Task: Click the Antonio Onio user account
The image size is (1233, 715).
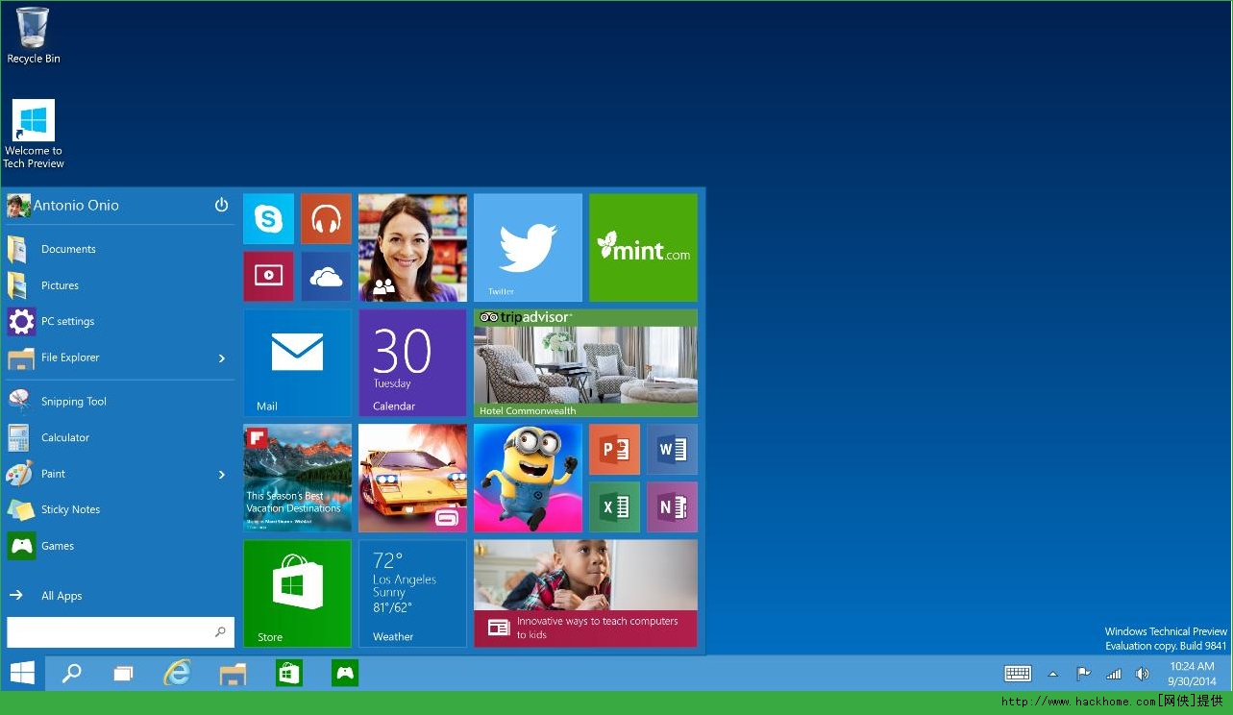Action: click(63, 206)
